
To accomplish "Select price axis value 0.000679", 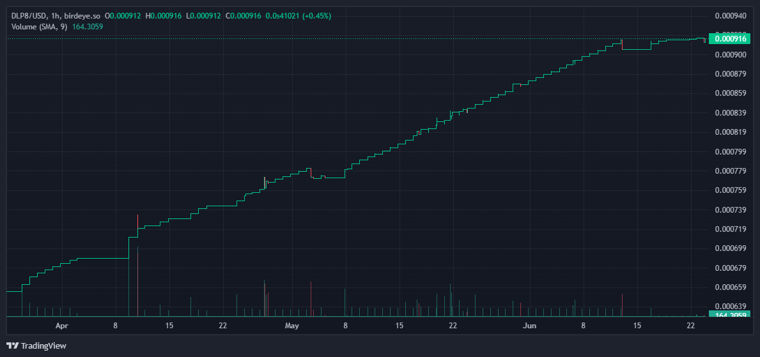I will tap(731, 268).
